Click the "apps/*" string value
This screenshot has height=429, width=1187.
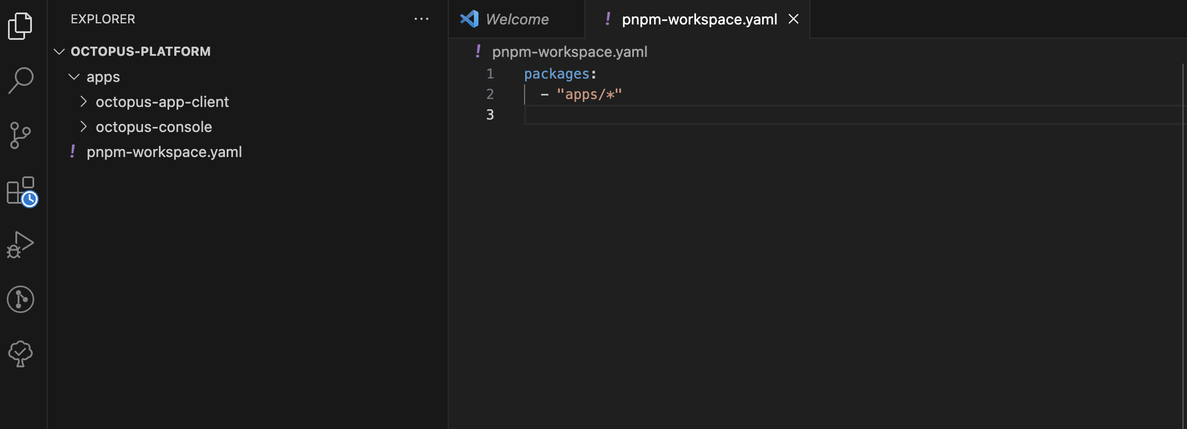click(x=589, y=94)
